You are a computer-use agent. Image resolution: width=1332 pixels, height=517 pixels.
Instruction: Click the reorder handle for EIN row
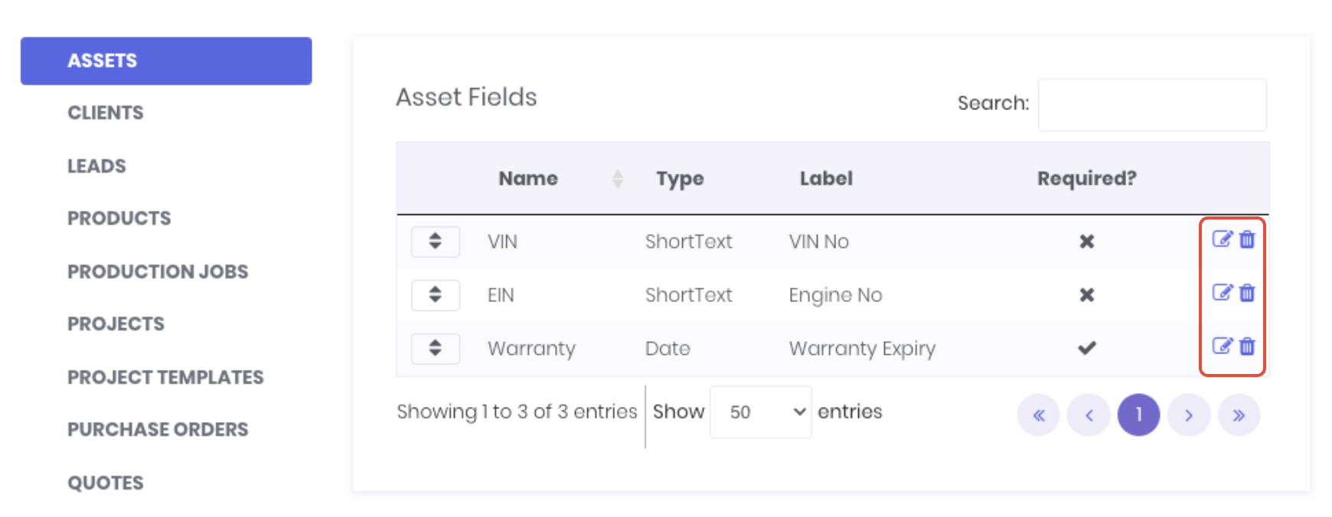click(x=436, y=295)
